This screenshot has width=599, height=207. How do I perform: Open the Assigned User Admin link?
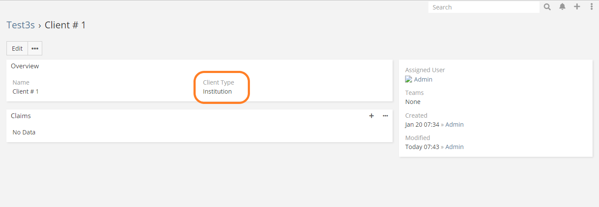pos(423,79)
